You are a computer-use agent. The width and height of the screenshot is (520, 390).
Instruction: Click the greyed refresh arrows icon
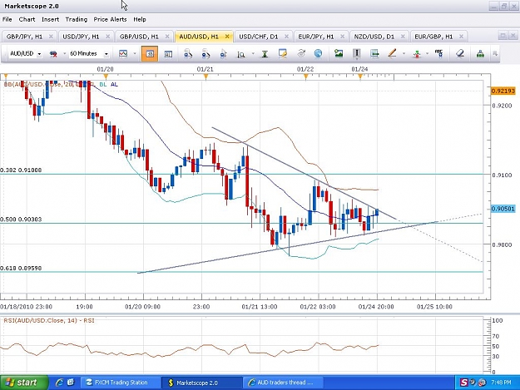tap(301, 53)
